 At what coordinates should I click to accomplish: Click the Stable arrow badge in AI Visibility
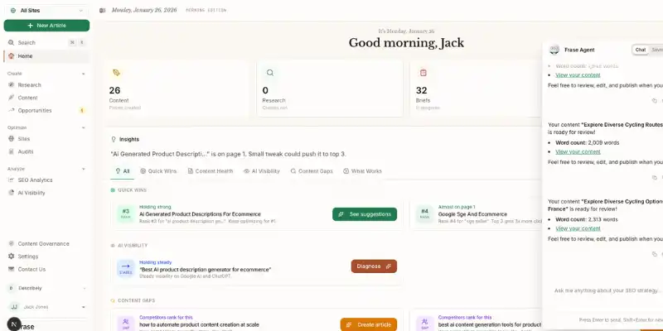(x=126, y=268)
